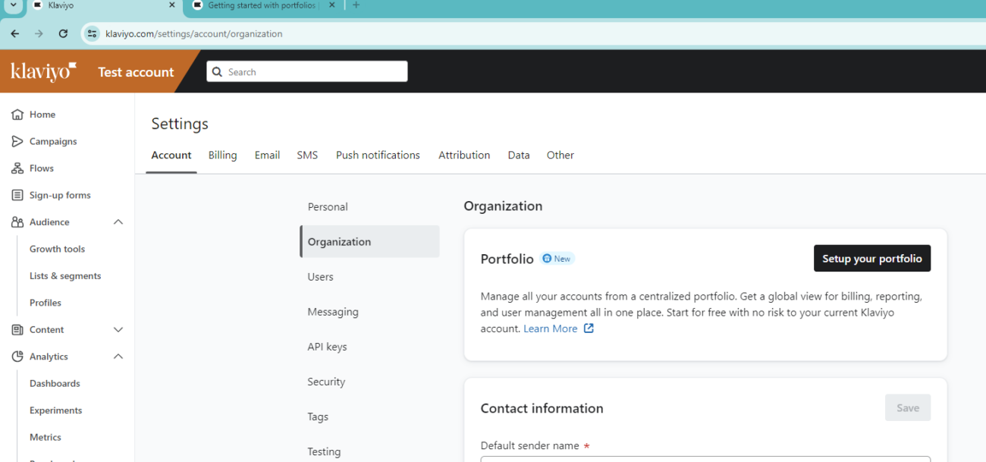Open Dashboards in sidebar
The width and height of the screenshot is (986, 462).
click(55, 384)
